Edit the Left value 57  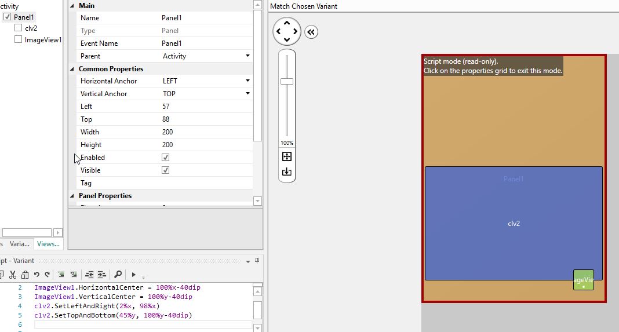point(205,107)
